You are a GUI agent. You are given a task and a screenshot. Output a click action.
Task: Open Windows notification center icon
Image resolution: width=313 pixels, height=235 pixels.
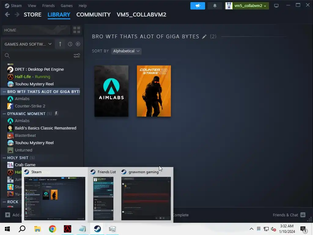303,229
